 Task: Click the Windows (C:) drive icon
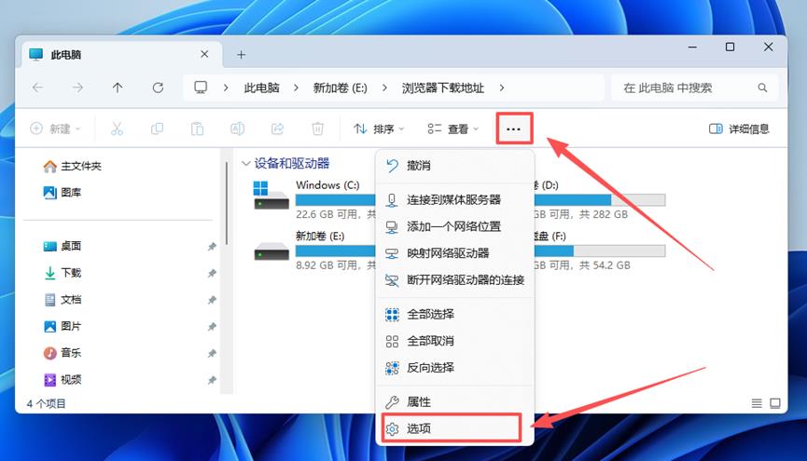click(271, 196)
